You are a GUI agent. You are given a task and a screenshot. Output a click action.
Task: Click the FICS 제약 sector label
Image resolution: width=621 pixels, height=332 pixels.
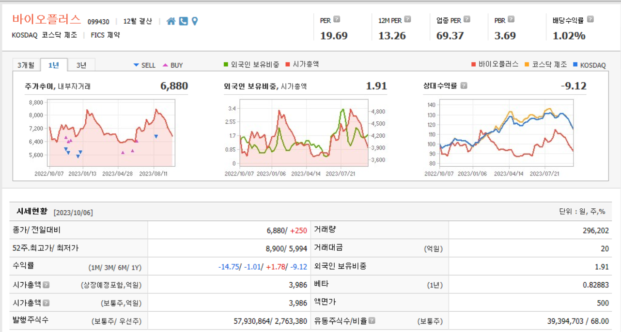click(105, 35)
